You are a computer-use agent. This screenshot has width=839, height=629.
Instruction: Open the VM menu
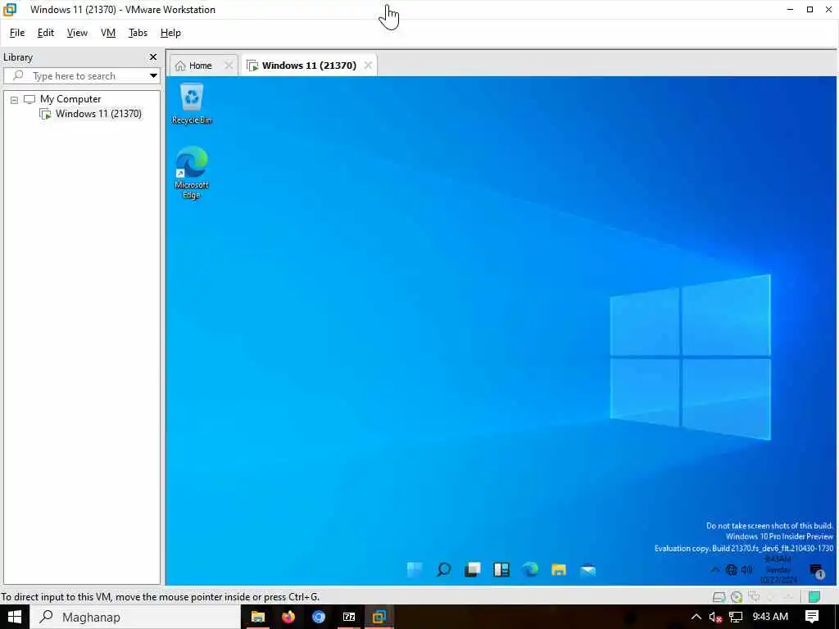coord(108,33)
